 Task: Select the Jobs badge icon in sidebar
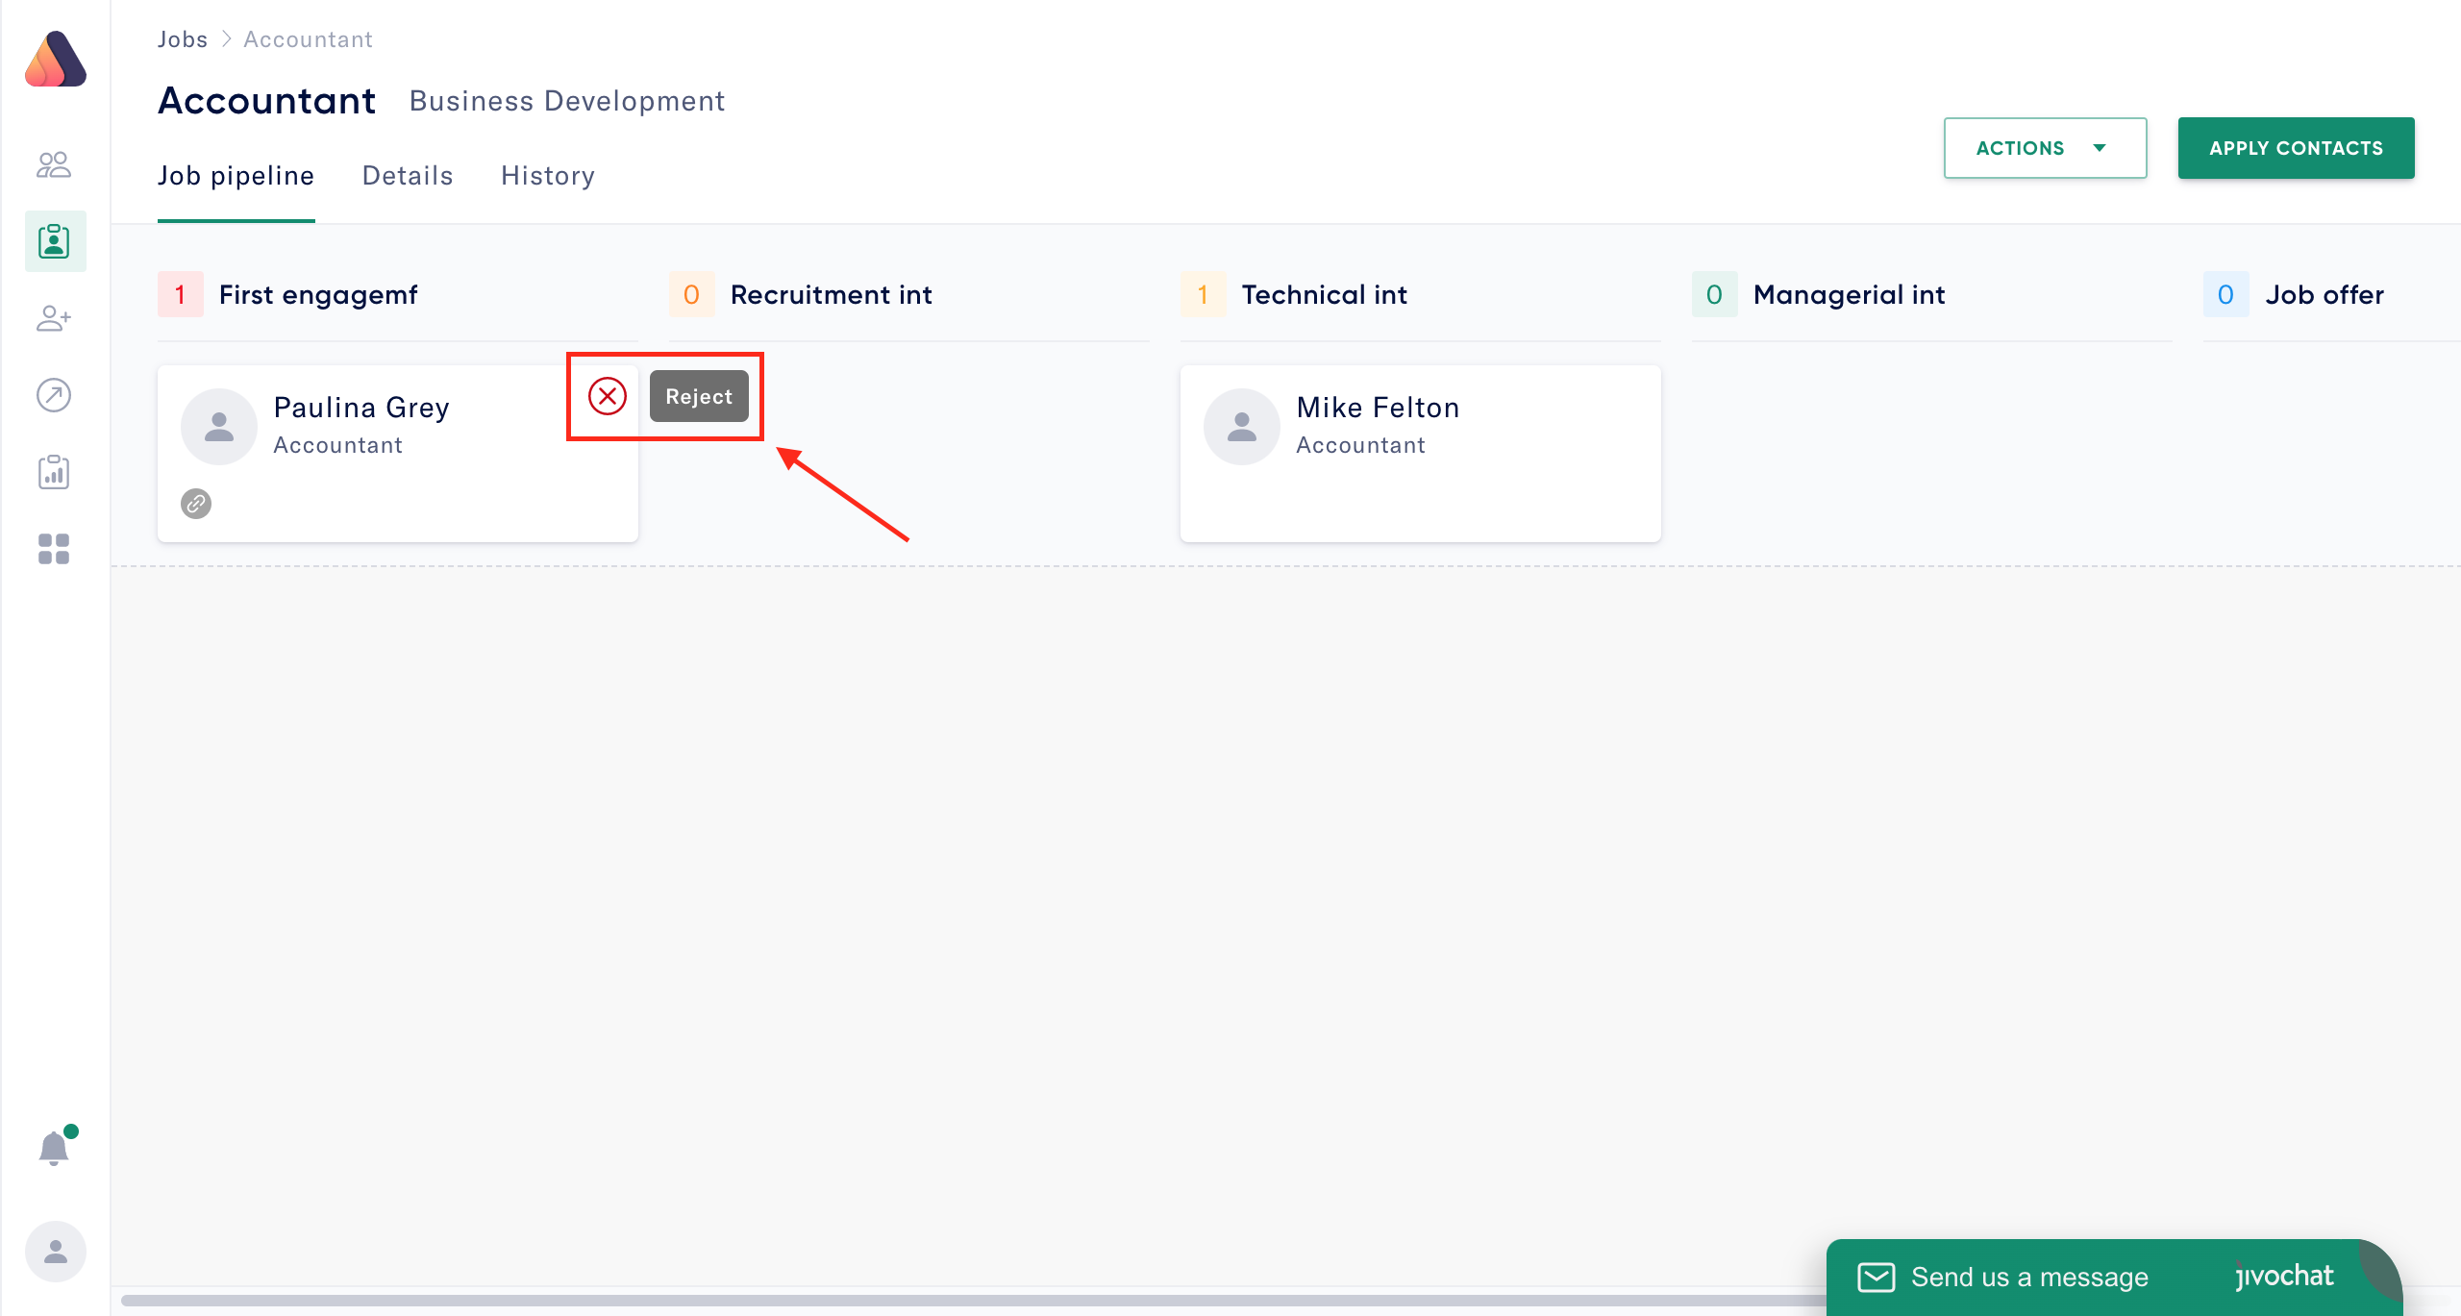pyautogui.click(x=55, y=241)
